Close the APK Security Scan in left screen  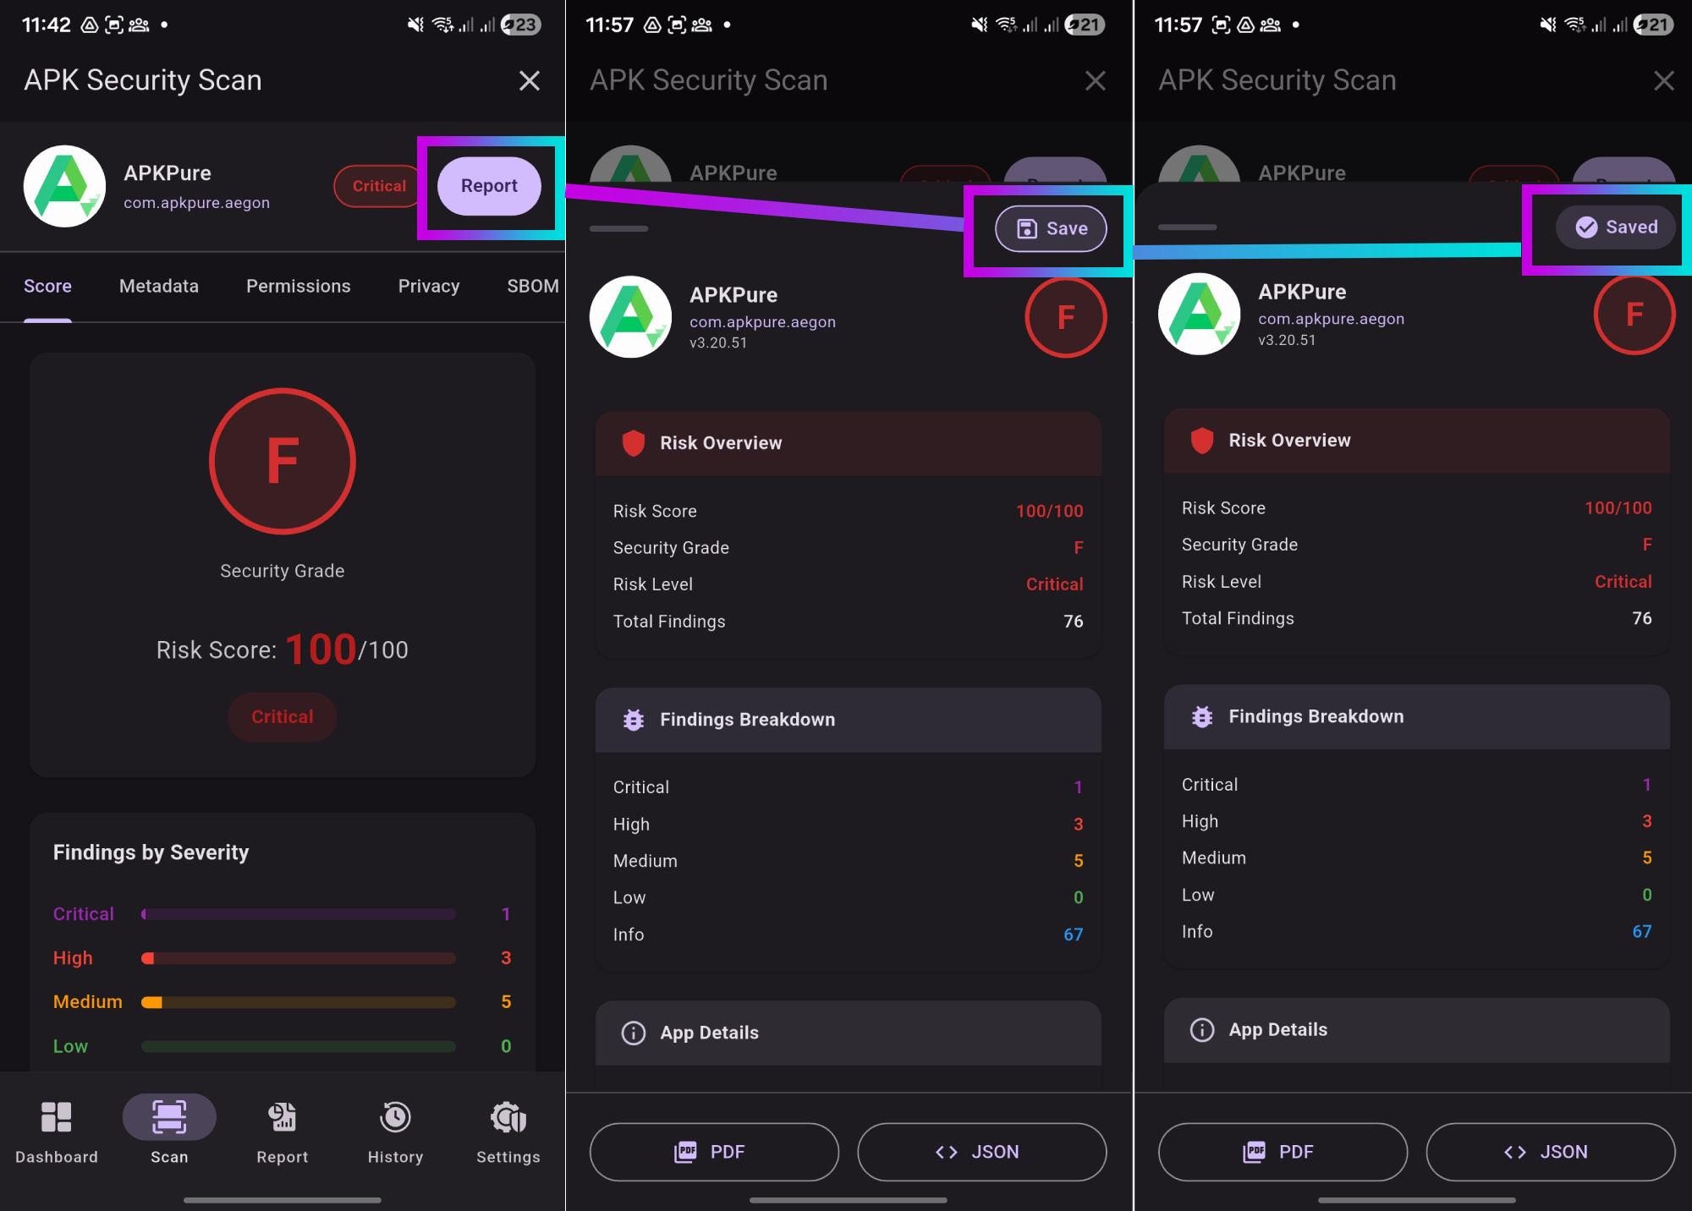[x=530, y=81]
